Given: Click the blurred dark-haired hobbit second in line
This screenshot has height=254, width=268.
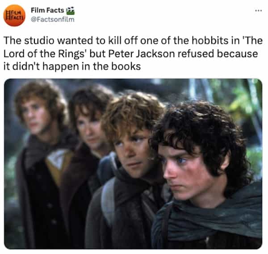Looking at the screenshot, I should click(89, 137).
